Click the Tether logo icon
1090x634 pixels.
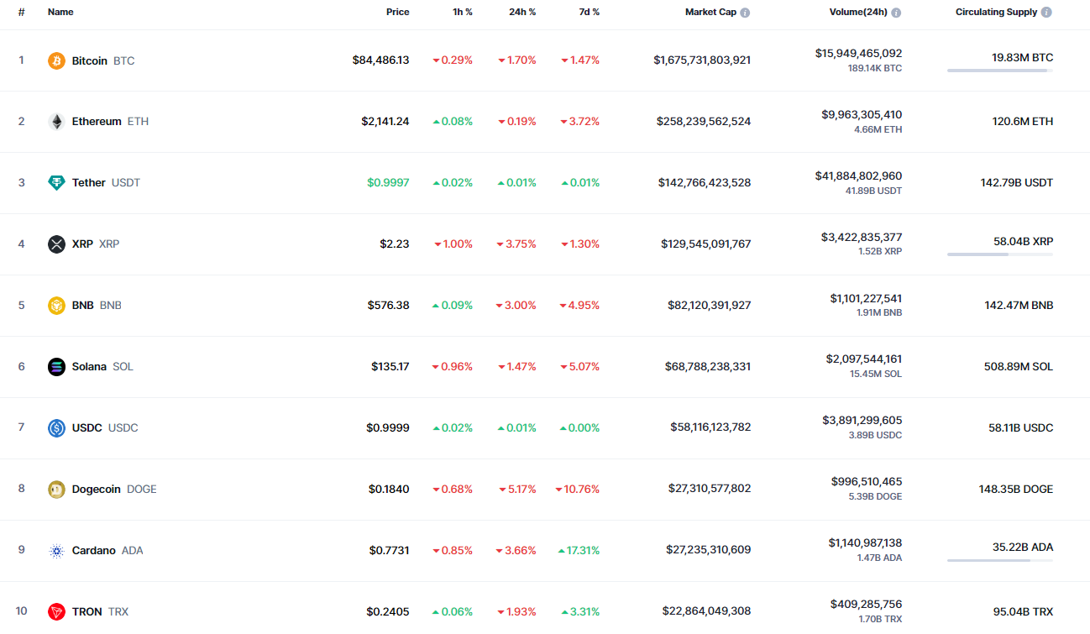56,183
